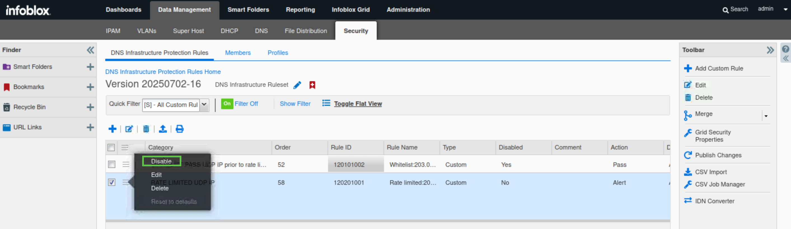Expand Recycle Bin with the plus
Screen dimensions: 791x229
(90, 107)
